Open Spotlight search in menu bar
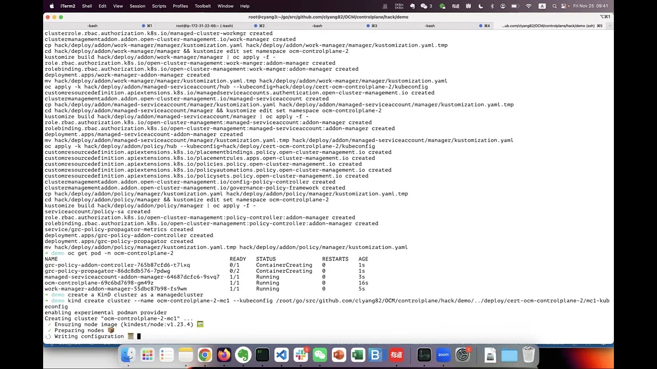Screen dimensions: 657x369 [554, 6]
